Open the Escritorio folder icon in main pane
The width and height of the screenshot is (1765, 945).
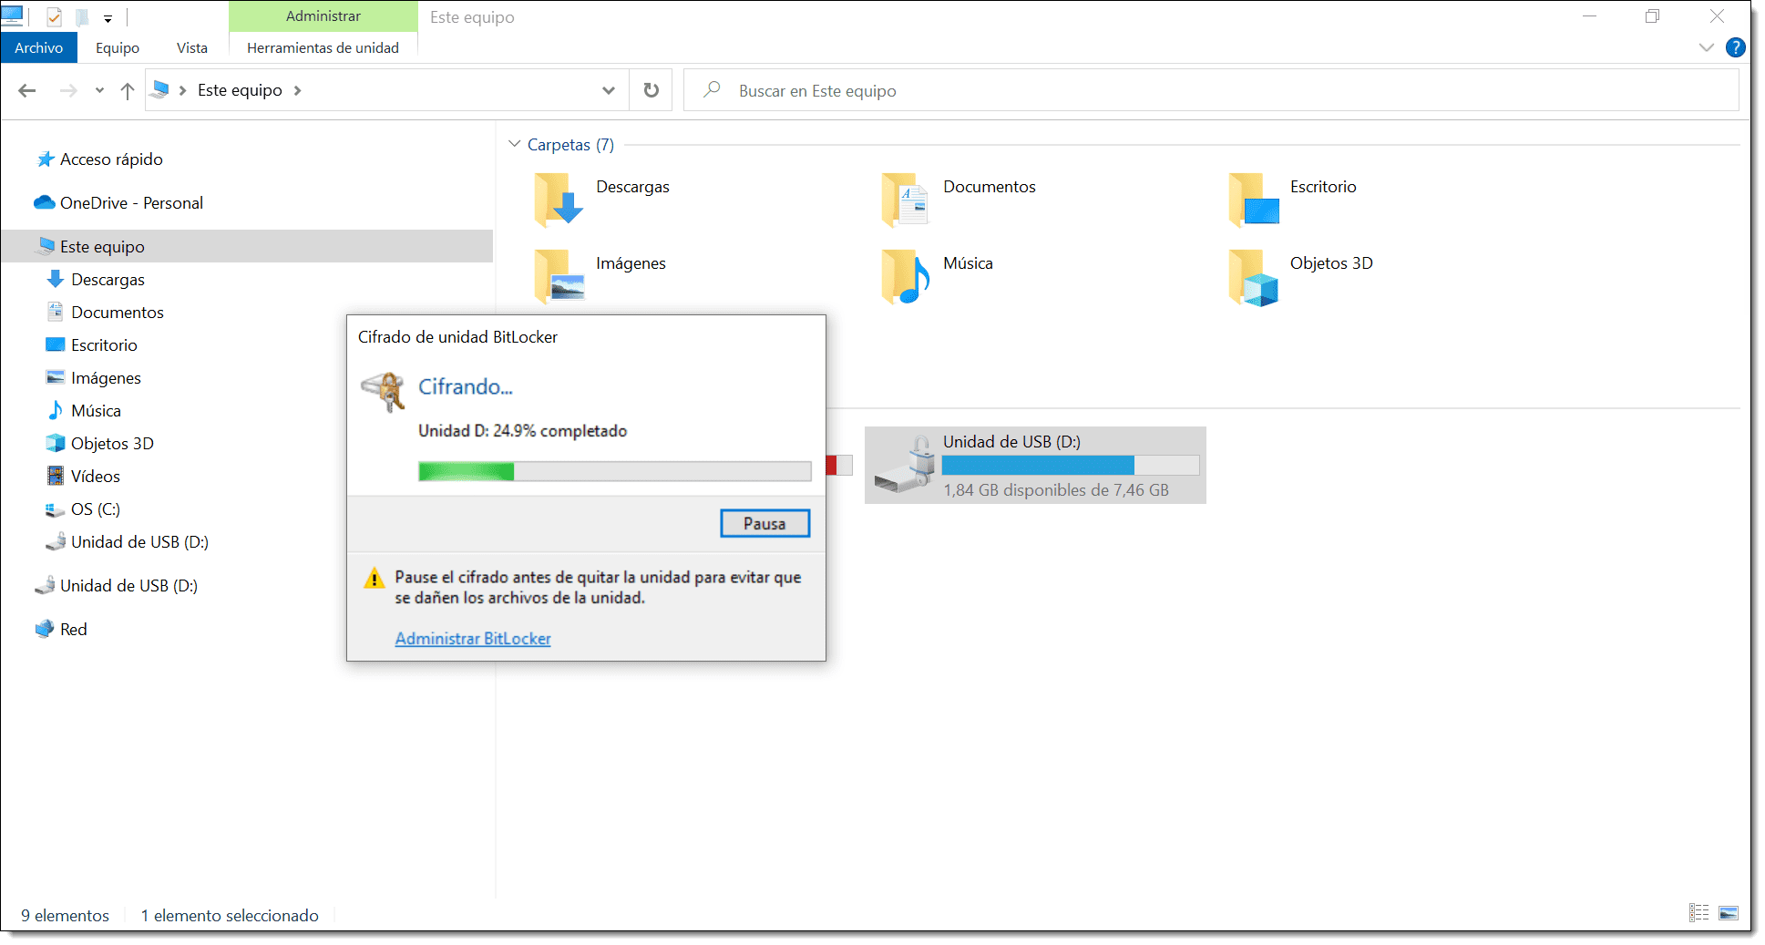tap(1253, 199)
